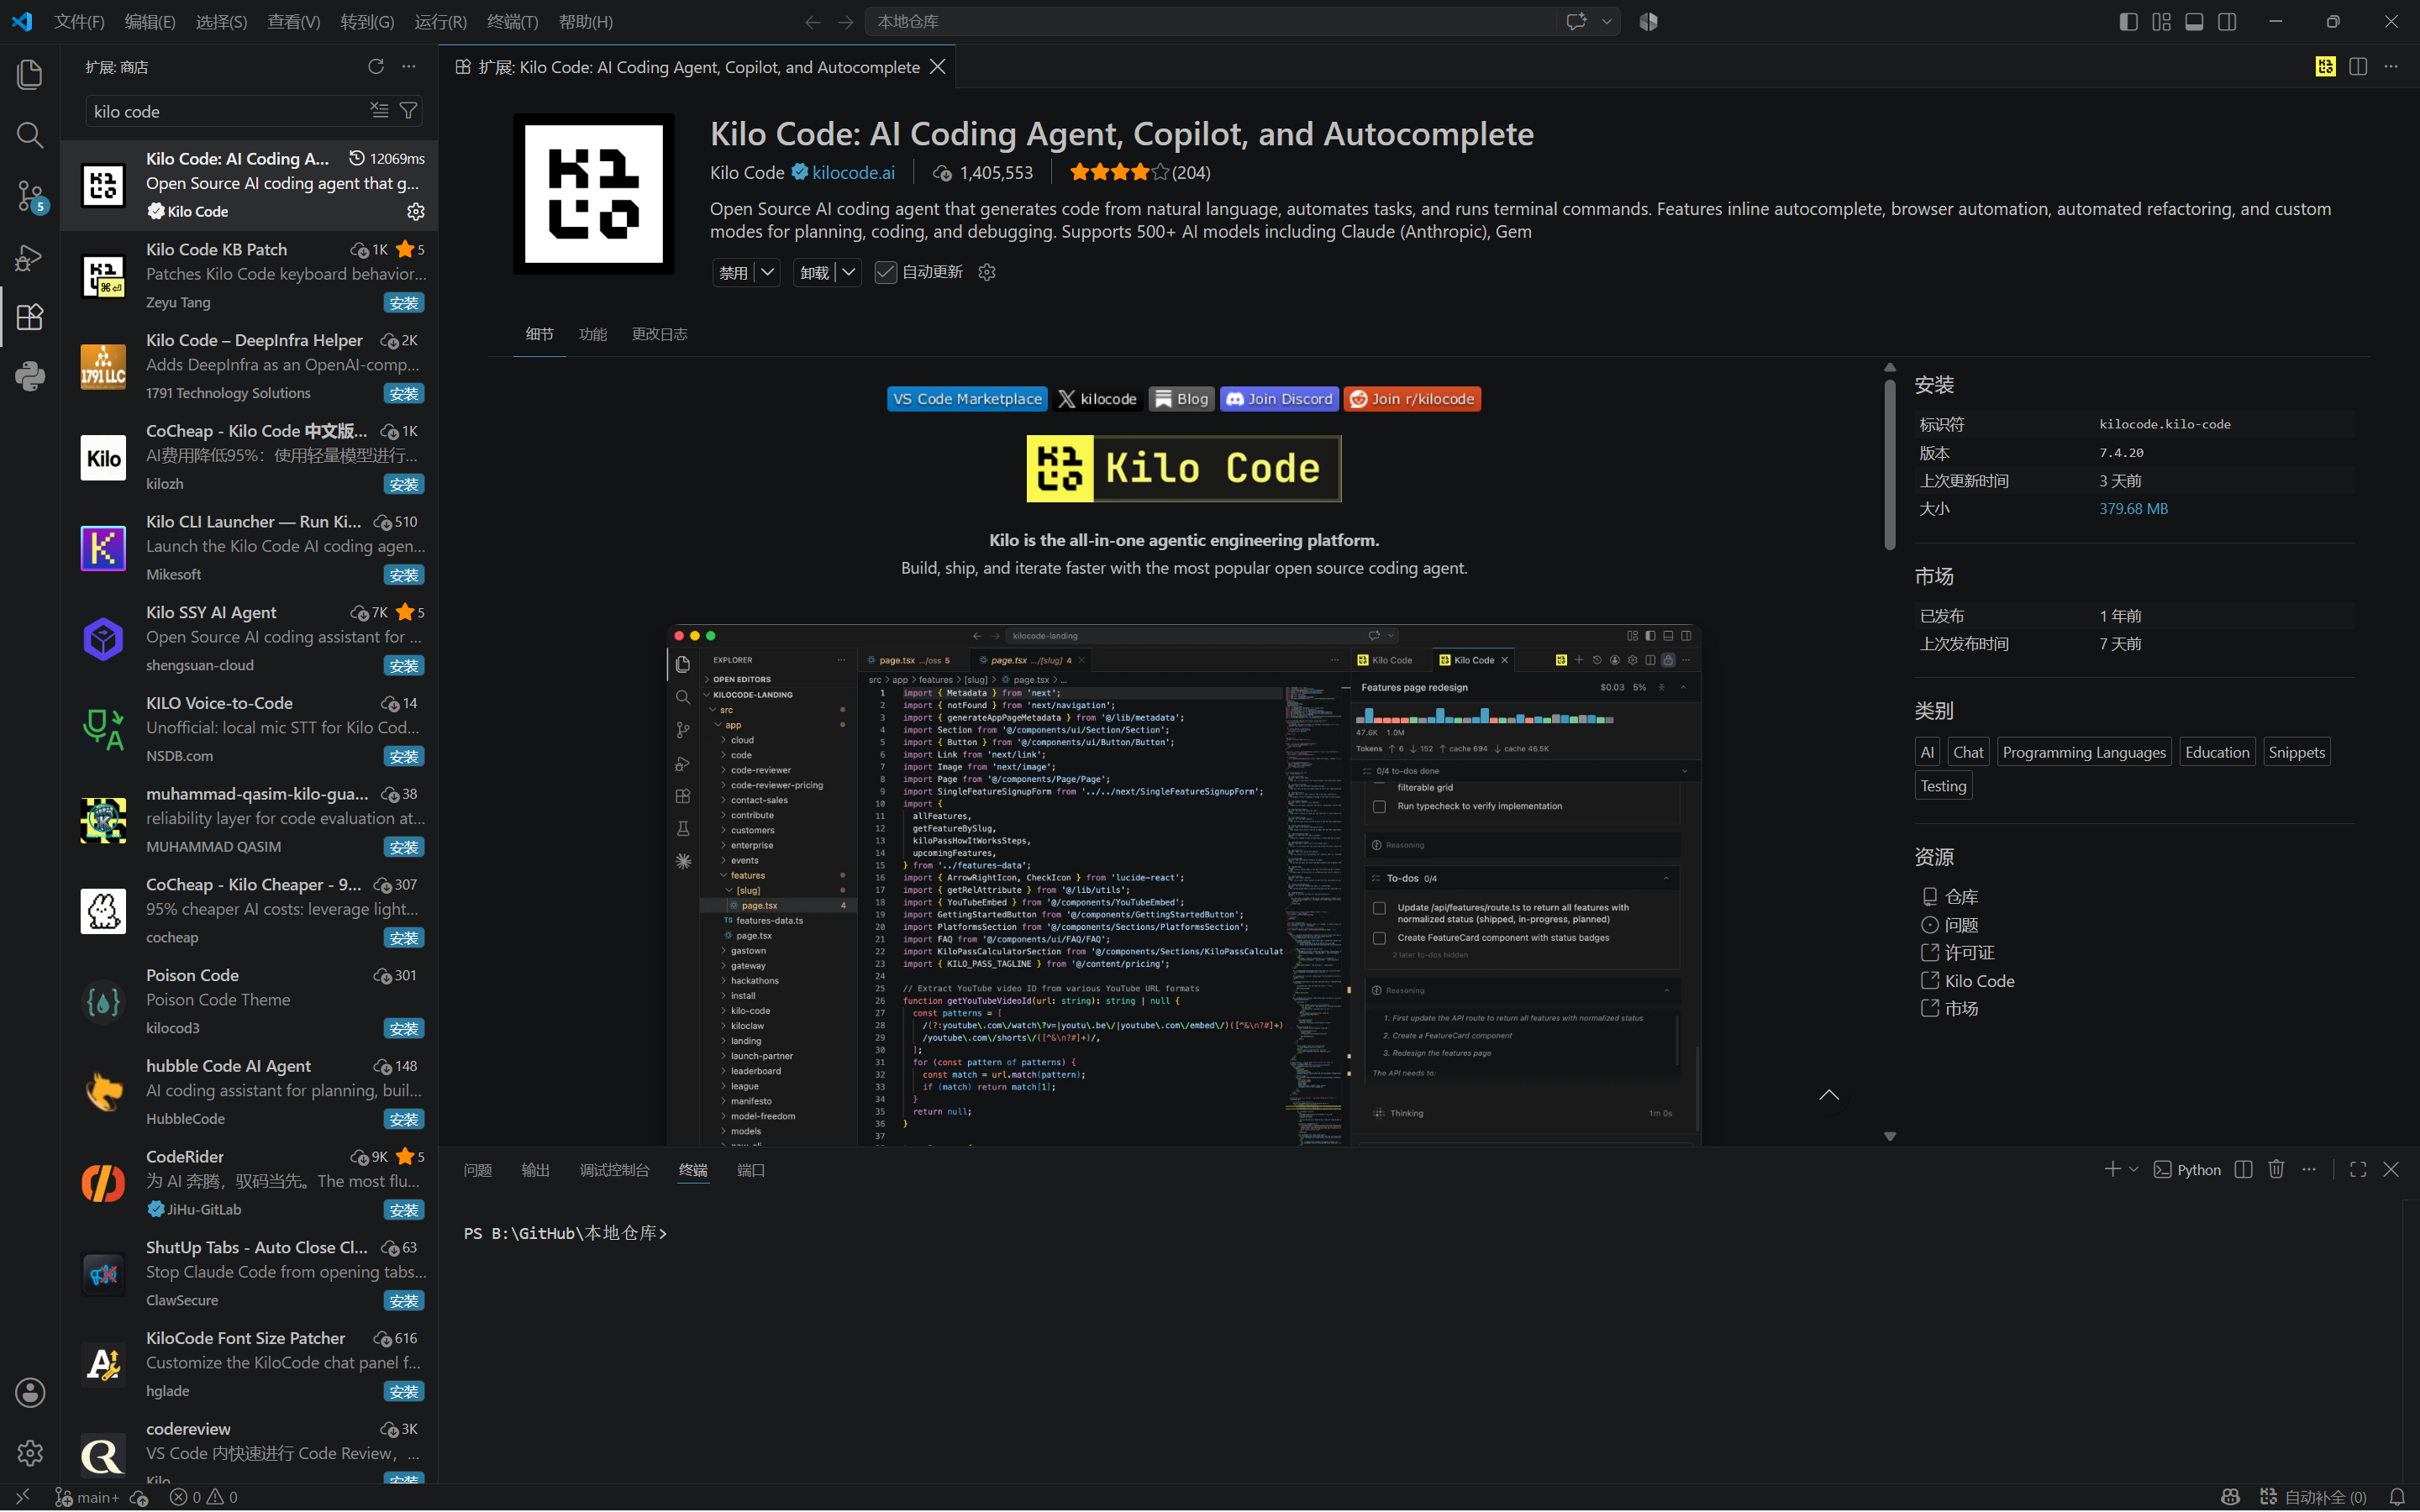Click the Join Discord badge
The width and height of the screenshot is (2420, 1512).
[x=1279, y=399]
